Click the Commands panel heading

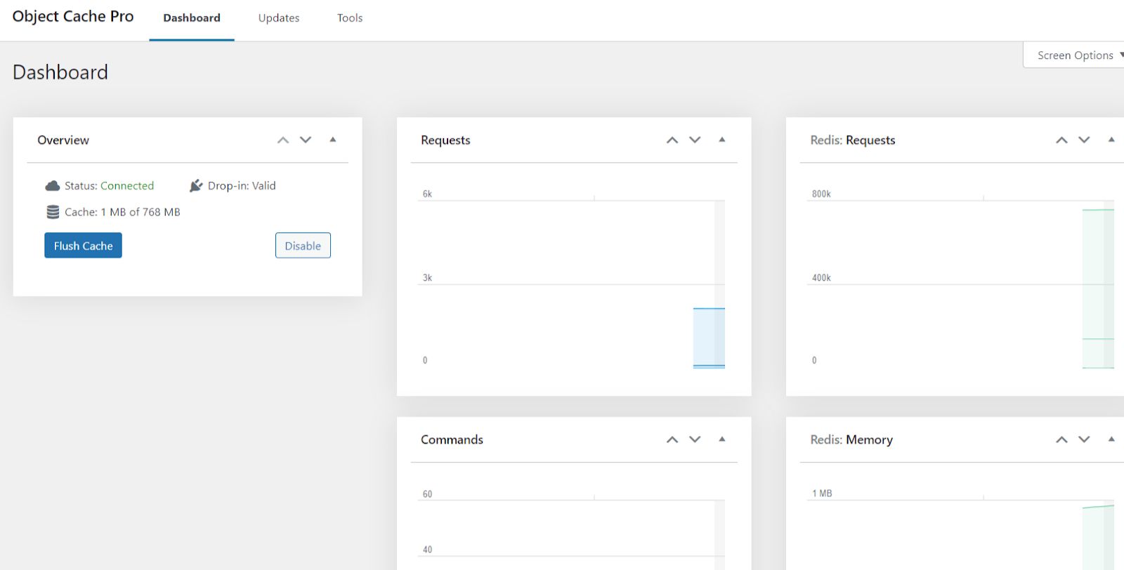[x=452, y=440]
